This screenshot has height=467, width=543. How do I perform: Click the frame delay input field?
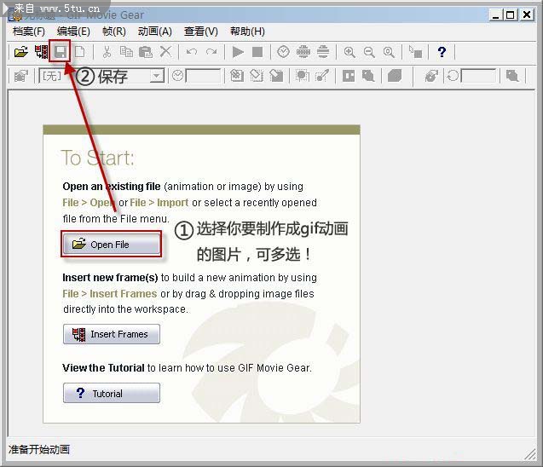tap(203, 76)
